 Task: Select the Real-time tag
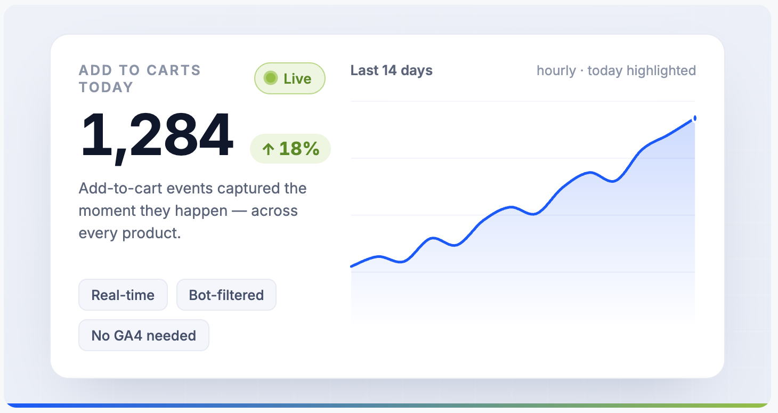[123, 295]
